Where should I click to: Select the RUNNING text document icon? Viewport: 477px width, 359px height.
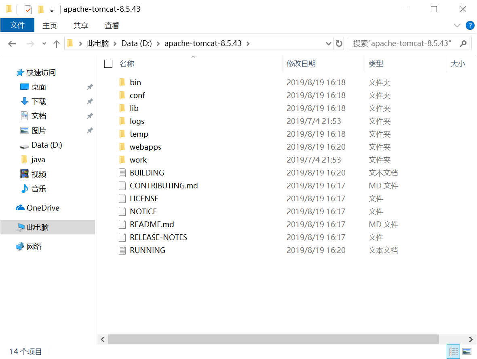click(122, 250)
